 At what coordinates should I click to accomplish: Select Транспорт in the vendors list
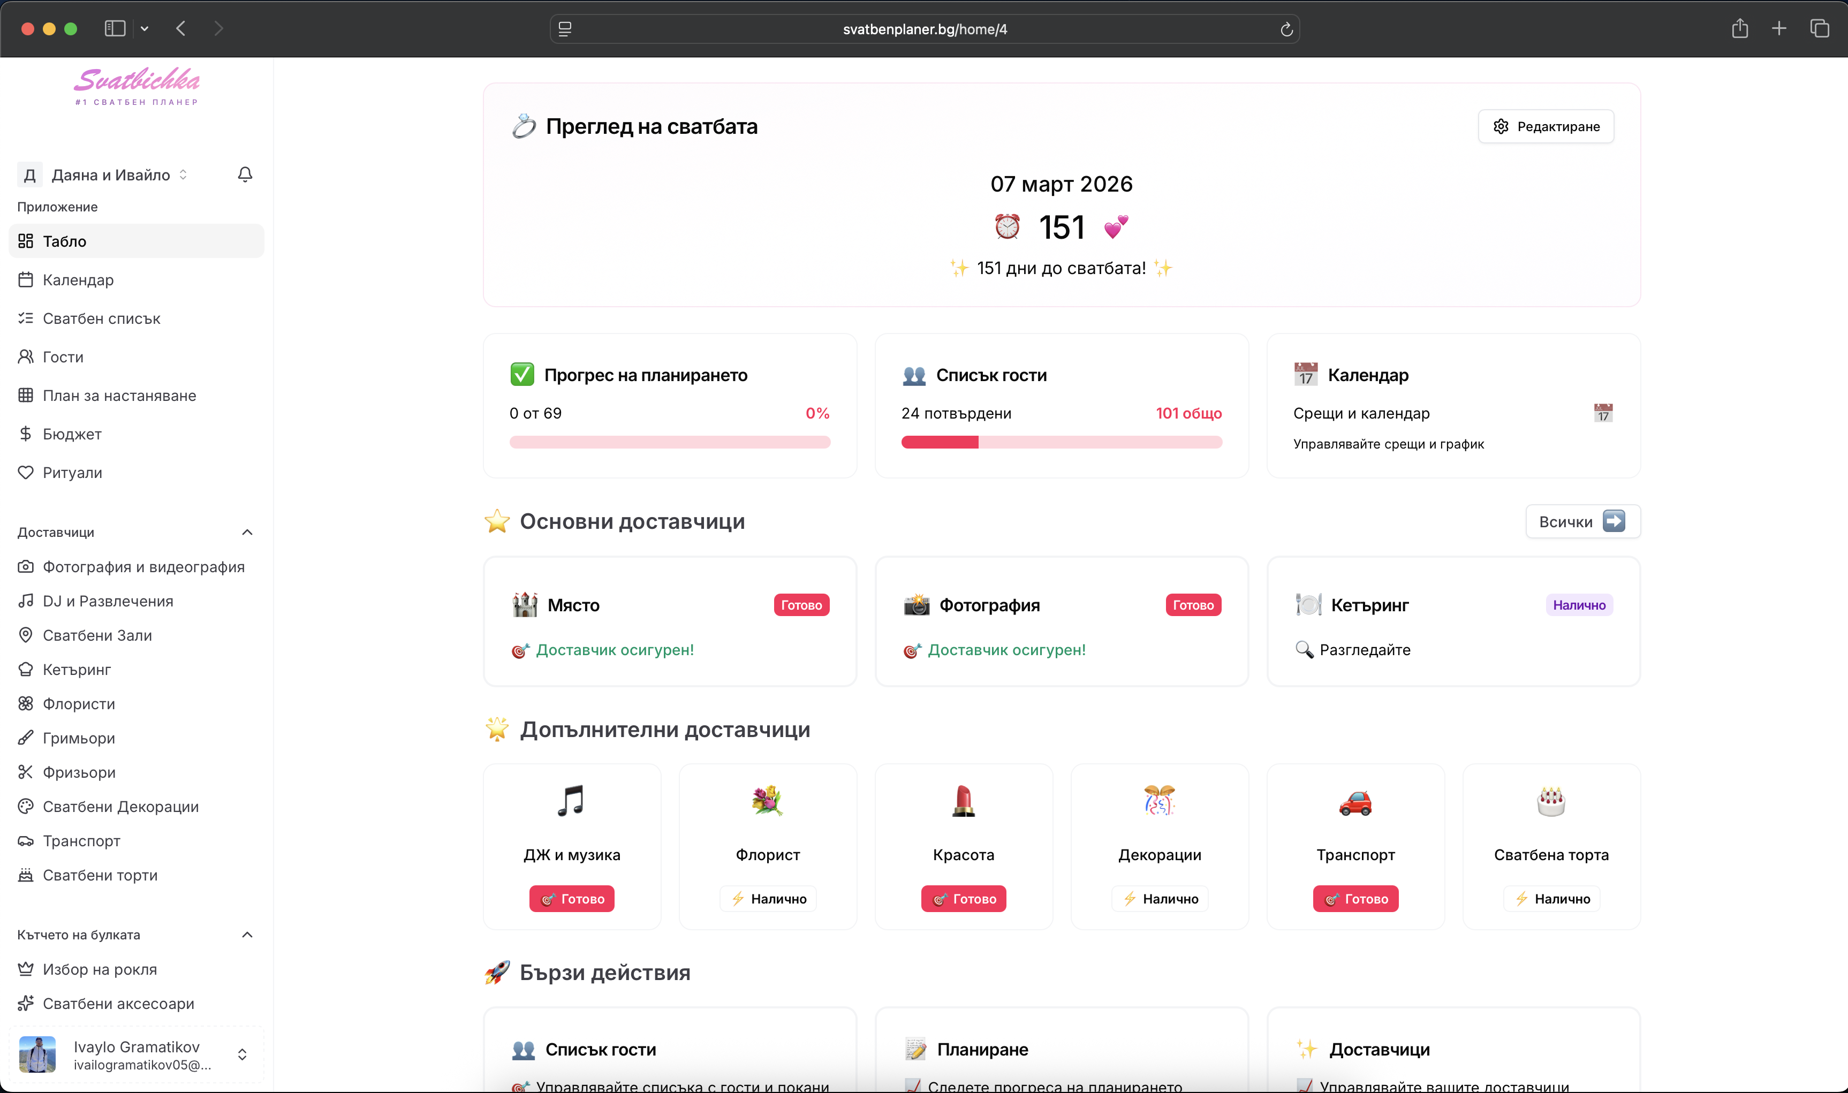coord(81,840)
